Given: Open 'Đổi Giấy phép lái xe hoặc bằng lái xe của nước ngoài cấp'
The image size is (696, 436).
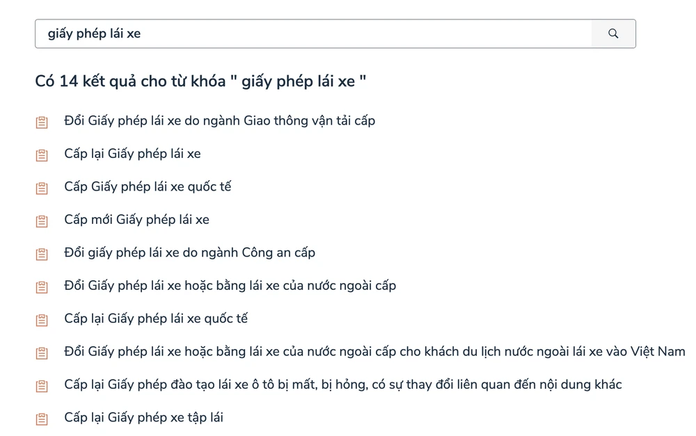Looking at the screenshot, I should click(230, 285).
